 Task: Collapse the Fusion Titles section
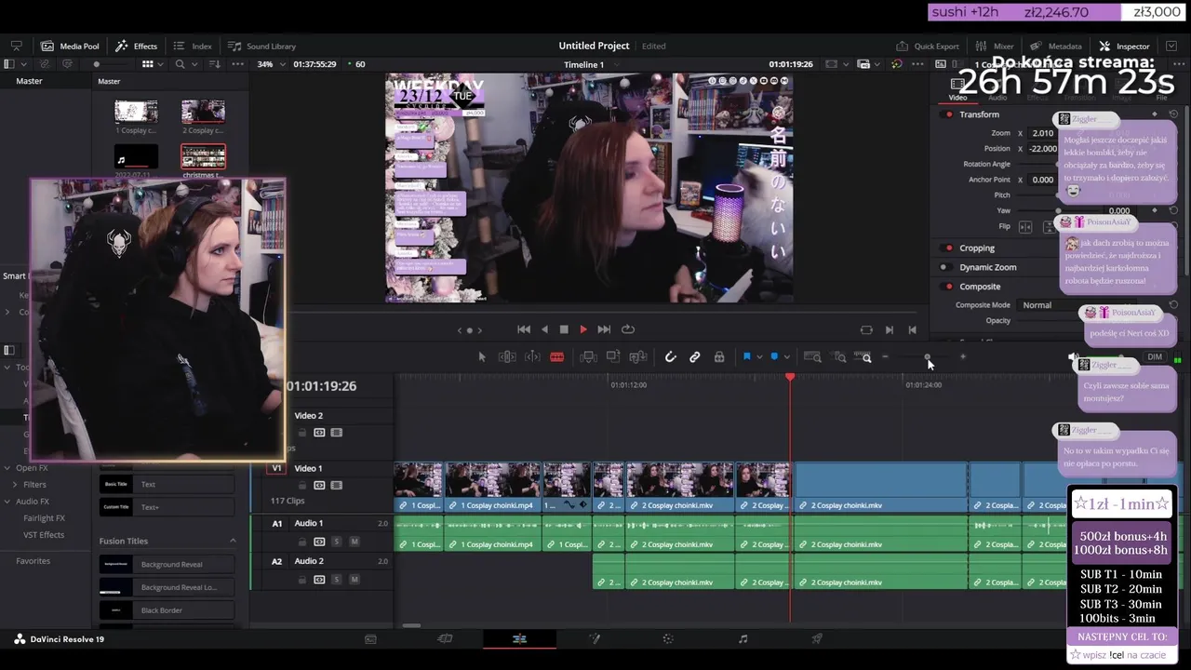(x=233, y=541)
